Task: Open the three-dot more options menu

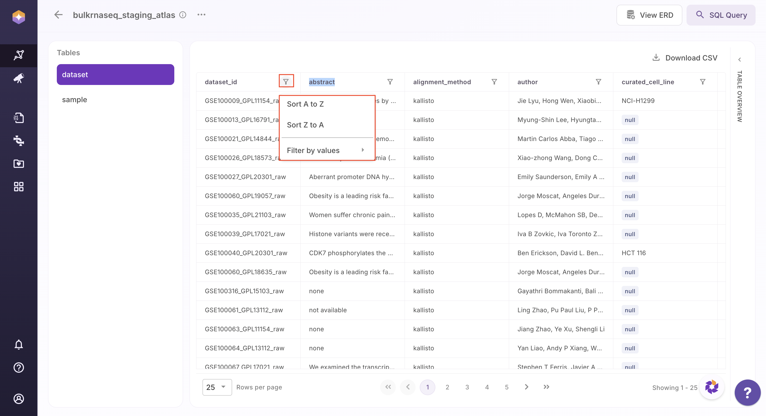Action: [x=201, y=15]
